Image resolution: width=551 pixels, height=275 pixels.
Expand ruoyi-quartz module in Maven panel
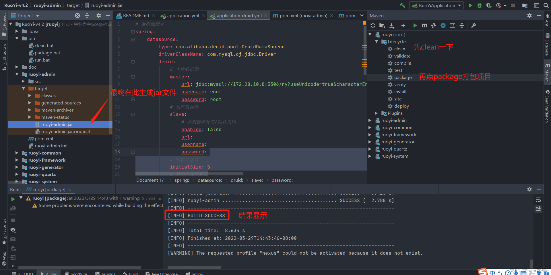370,149
